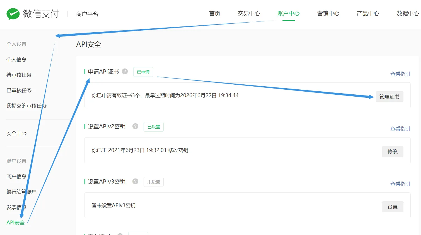The width and height of the screenshot is (421, 235).
Task: Click help icon beside 设置APIv3密钥
Action: point(135,182)
